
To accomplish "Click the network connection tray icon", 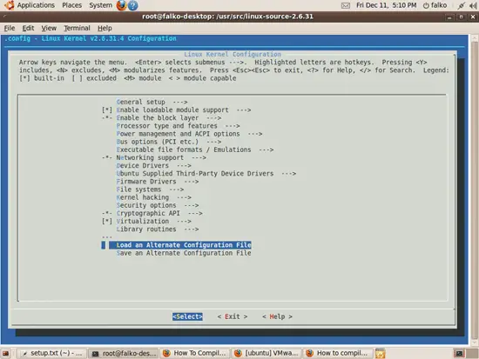I will (462, 5).
